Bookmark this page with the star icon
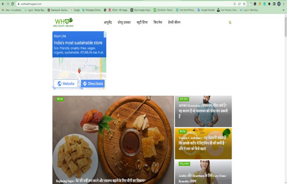The height and width of the screenshot is (184, 287). pyautogui.click(x=244, y=4)
